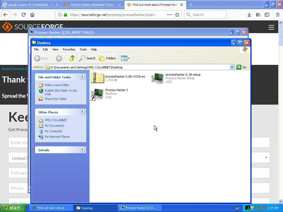Click the Up folder icon in Explorer toolbar
The width and height of the screenshot is (283, 212).
click(72, 58)
